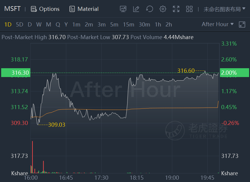Select the 1D timeframe tab
250x182 pixels.
point(8,24)
